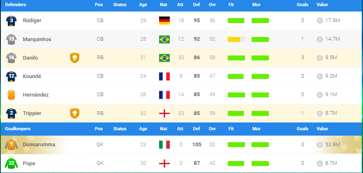Click Donnarumma's green morale bar
The width and height of the screenshot is (363, 173).
click(260, 145)
